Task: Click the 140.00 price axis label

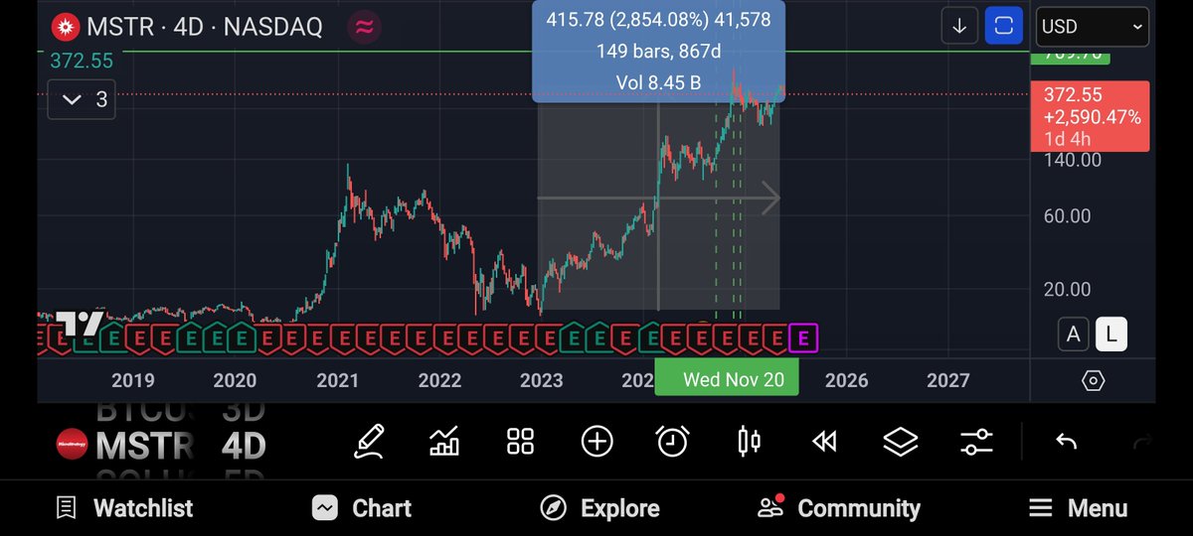Action: [1072, 160]
